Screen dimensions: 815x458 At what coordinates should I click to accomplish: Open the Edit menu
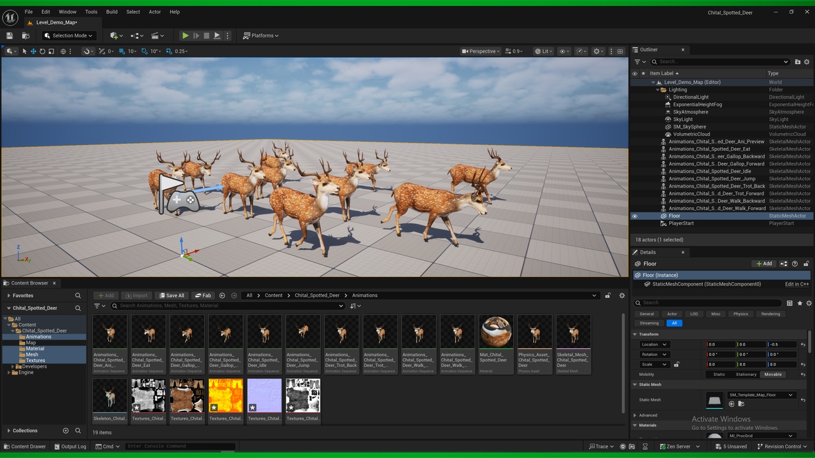[x=46, y=12]
